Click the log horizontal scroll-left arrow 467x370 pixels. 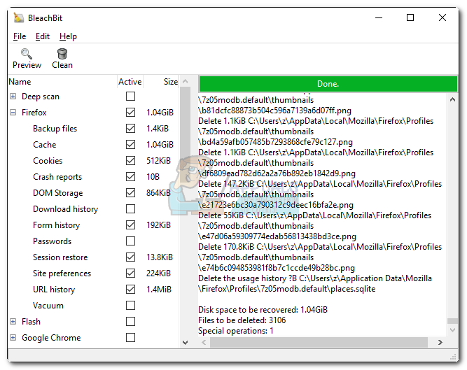[204, 342]
